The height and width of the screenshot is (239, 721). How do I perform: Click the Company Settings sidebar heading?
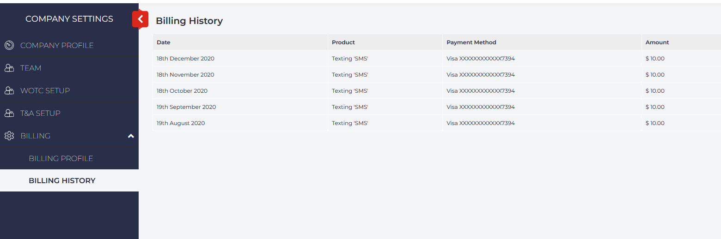(69, 19)
